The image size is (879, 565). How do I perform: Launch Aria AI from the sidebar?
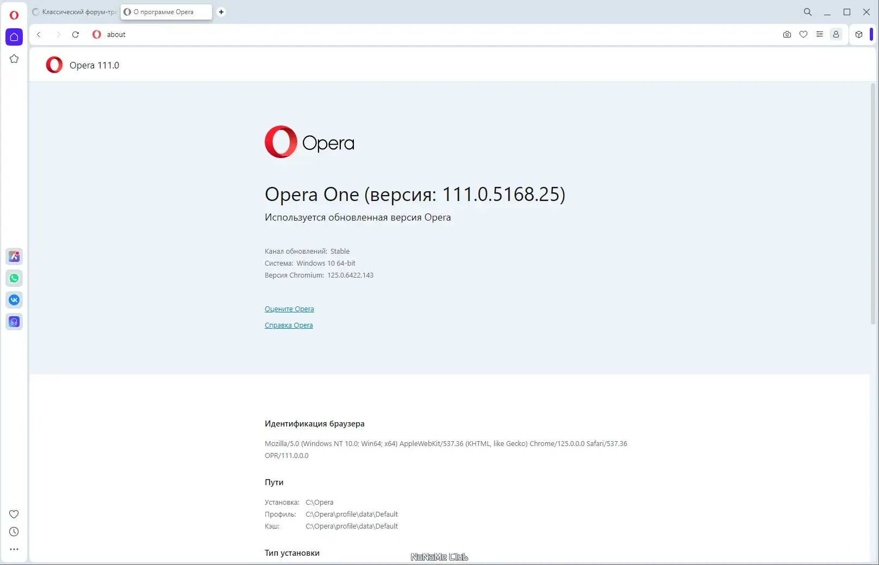(x=14, y=256)
